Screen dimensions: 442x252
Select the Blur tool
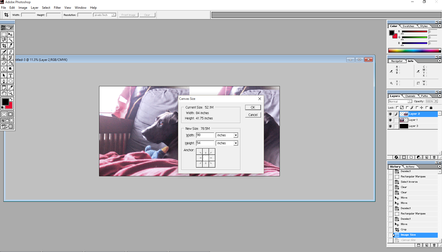tap(4, 69)
